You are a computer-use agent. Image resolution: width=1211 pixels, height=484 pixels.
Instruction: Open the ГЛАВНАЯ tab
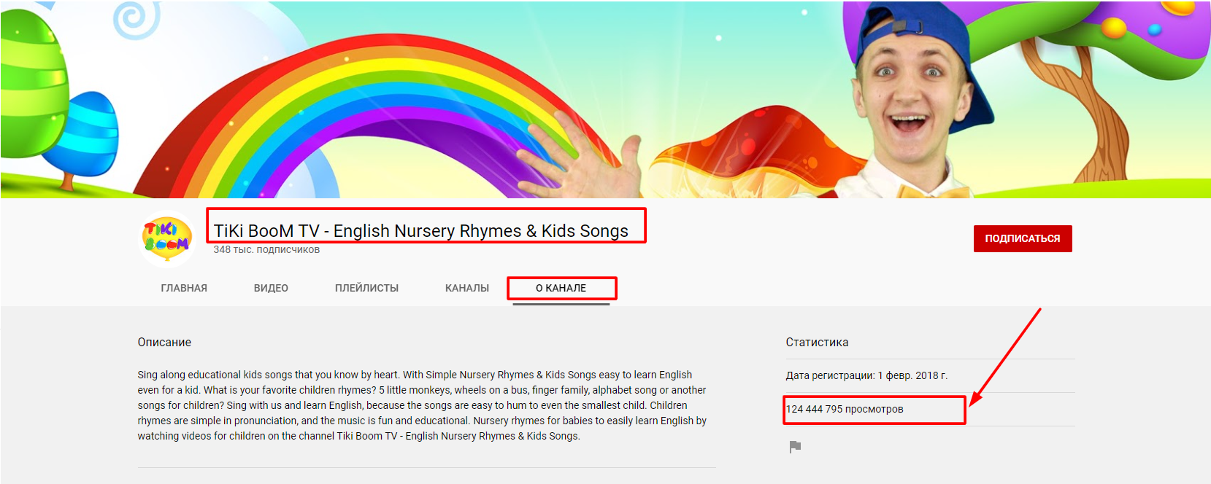[184, 288]
